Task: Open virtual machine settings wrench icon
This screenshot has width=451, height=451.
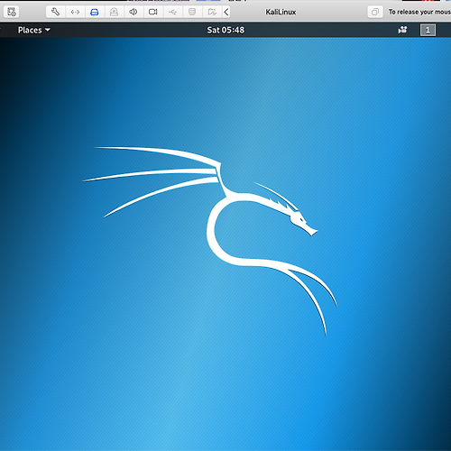Action: tap(56, 12)
